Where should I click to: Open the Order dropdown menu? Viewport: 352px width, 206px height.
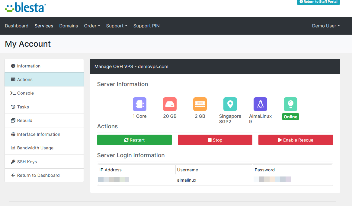click(92, 26)
